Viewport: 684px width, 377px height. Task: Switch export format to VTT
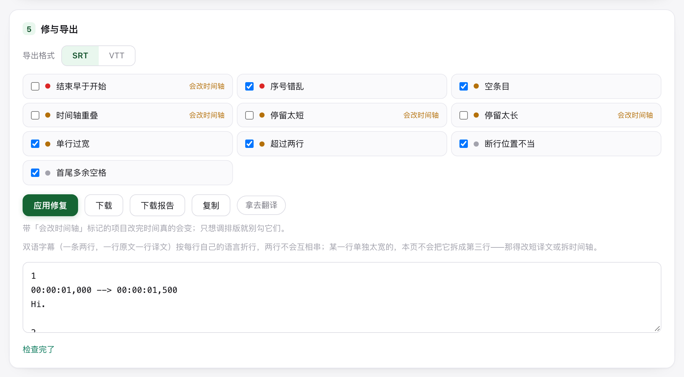(117, 56)
